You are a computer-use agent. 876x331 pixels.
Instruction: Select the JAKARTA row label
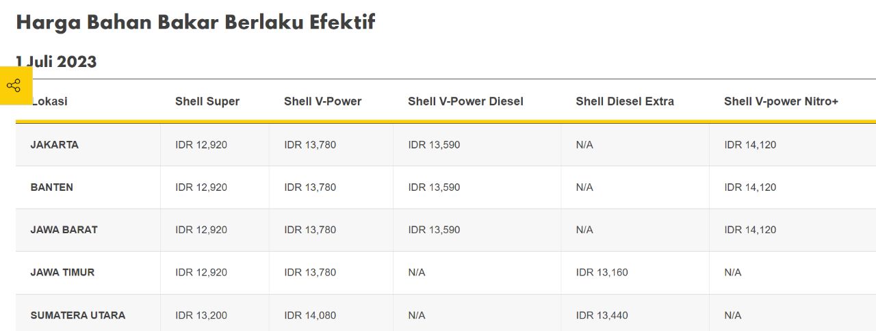point(55,145)
